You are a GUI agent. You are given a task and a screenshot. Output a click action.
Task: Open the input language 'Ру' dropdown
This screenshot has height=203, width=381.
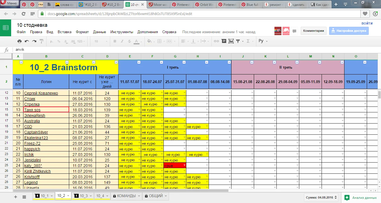(x=263, y=41)
